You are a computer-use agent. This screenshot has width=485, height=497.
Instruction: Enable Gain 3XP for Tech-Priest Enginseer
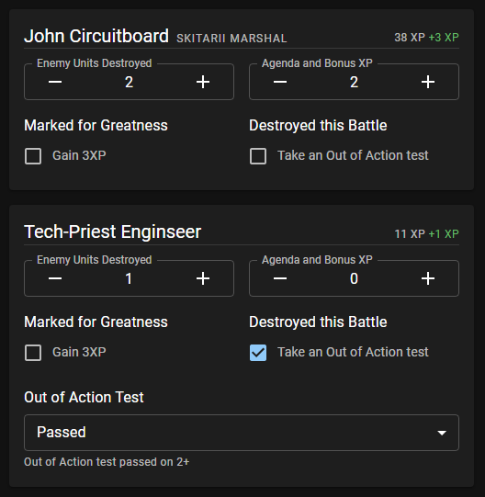tap(33, 353)
